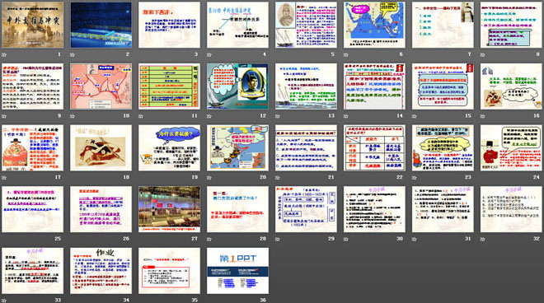Viewport: 544px width, 303px height.
Task: Select slide 28 thumbnail 想一想
Action: 237,209
